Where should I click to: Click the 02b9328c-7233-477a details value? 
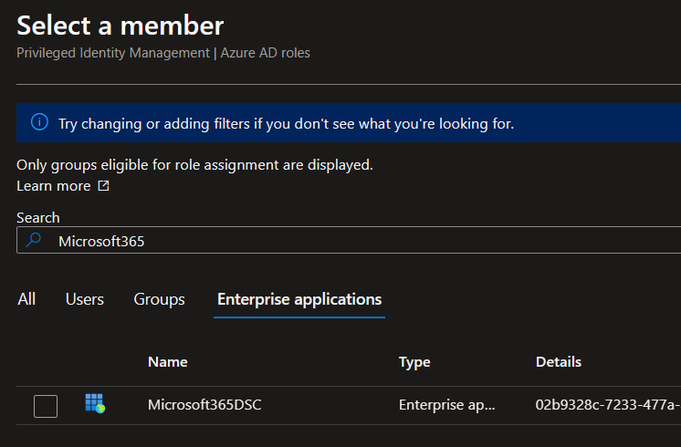608,404
